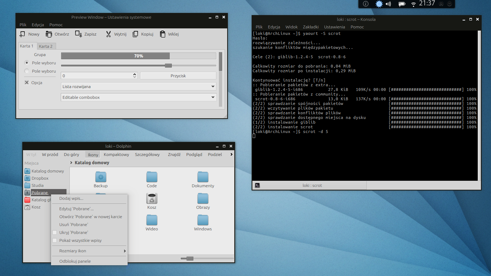Open the Windows folder icon
Viewport: 491px width, 276px height.
(x=203, y=220)
